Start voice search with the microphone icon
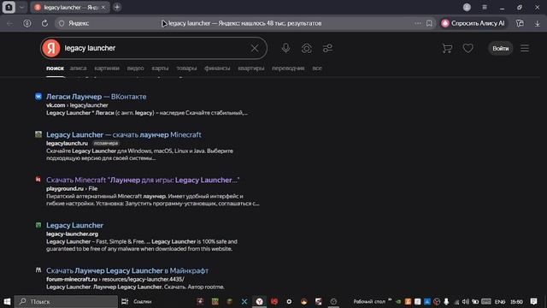 [285, 48]
